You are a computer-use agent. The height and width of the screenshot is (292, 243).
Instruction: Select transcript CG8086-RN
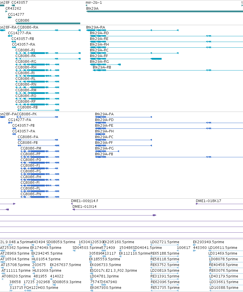coord(26,84)
